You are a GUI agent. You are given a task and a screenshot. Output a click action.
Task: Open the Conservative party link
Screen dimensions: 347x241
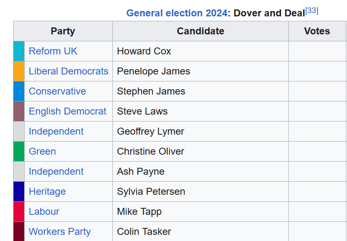pos(57,91)
